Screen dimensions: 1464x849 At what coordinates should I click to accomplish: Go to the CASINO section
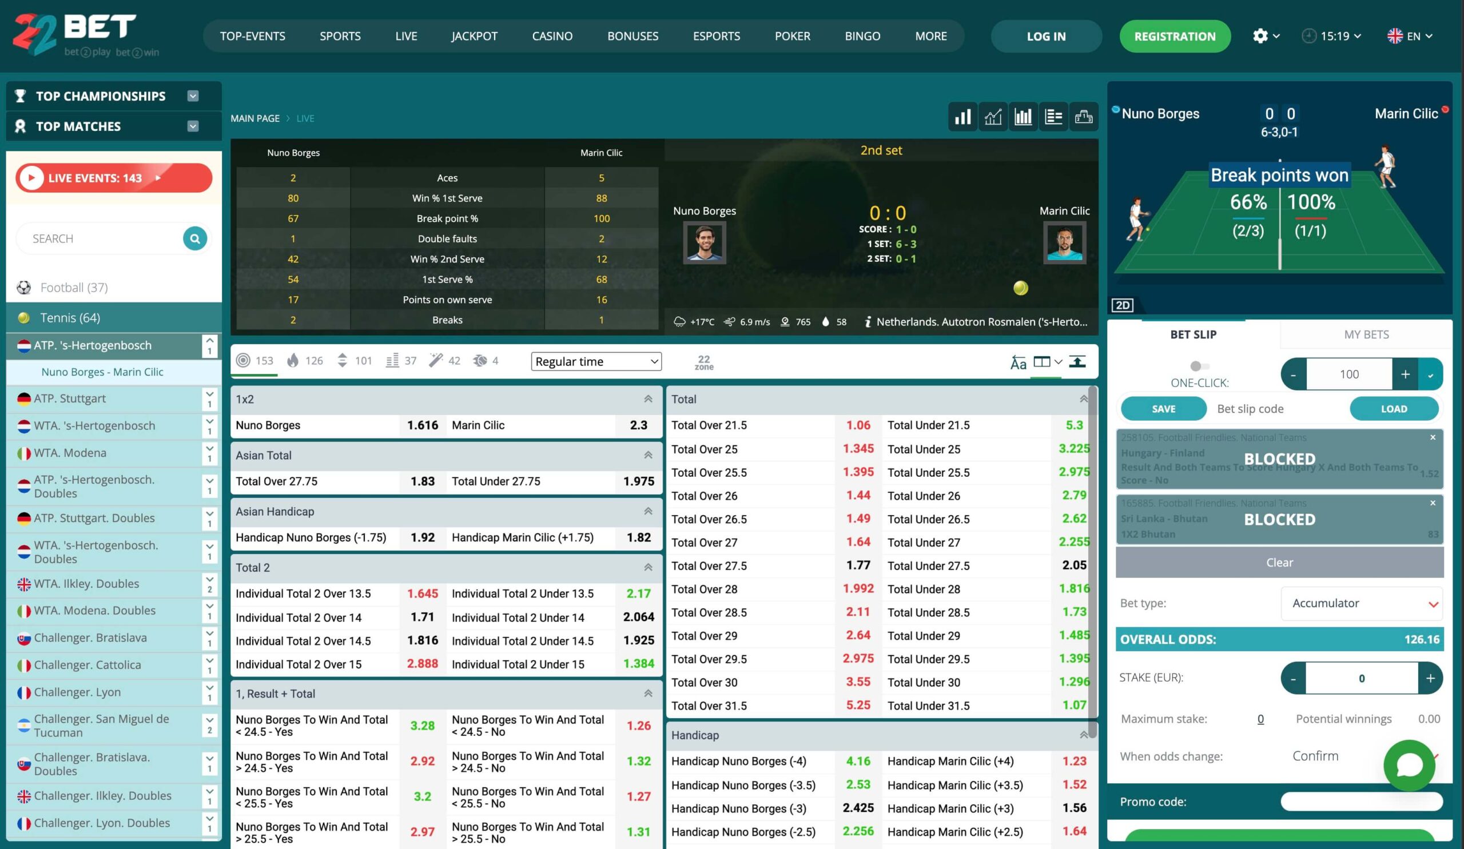(552, 36)
